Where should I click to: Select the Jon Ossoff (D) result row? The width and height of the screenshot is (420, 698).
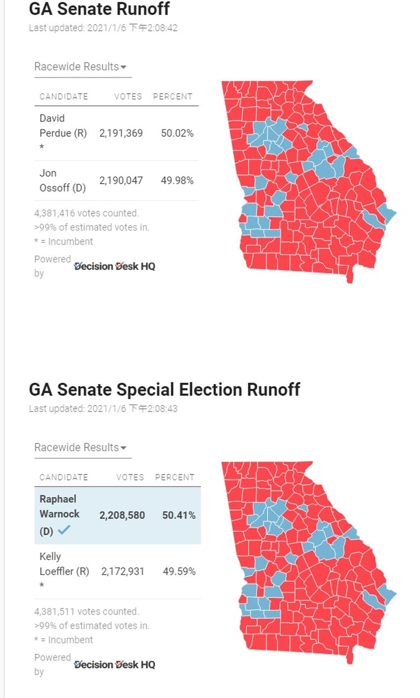coord(116,180)
